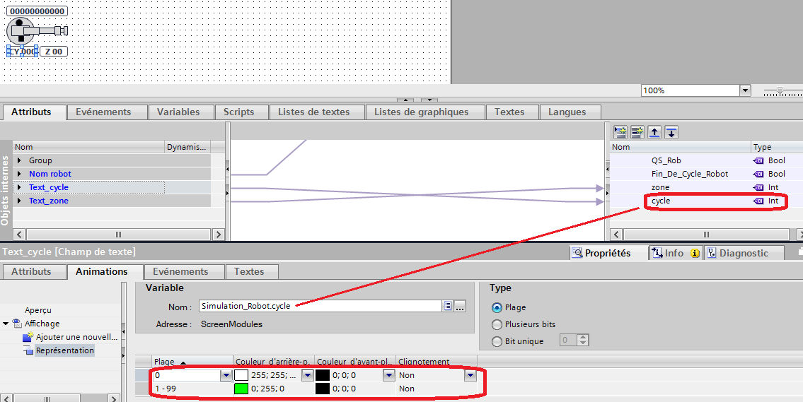Click right scroll arrow of Objets internes list

coord(219,235)
